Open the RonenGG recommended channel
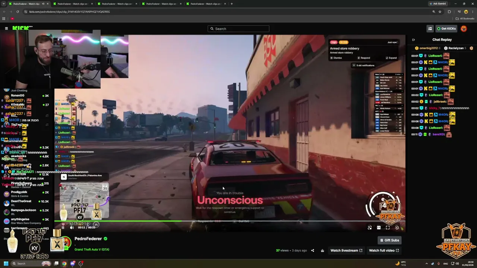 [26, 96]
